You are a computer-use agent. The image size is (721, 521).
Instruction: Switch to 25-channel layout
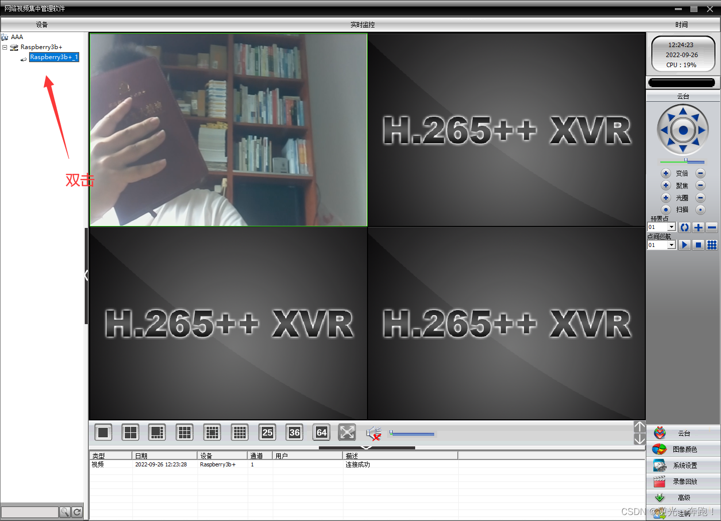[267, 432]
